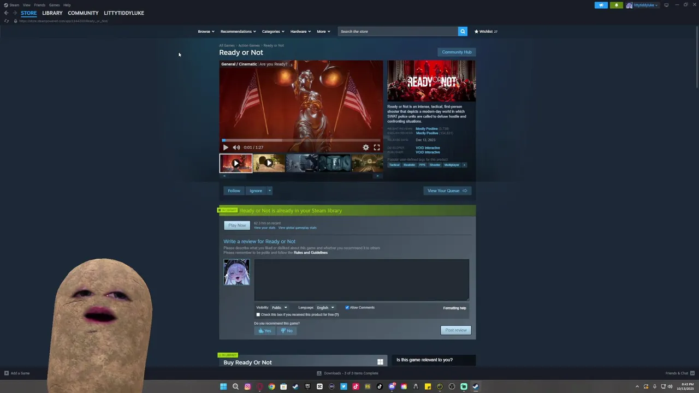Click Add a Game plus icon

pos(7,373)
